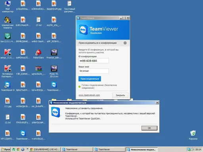Viewport: 203px width, 152px height.
Task: Focus the name field containing Sevensan
Action: 94,71
